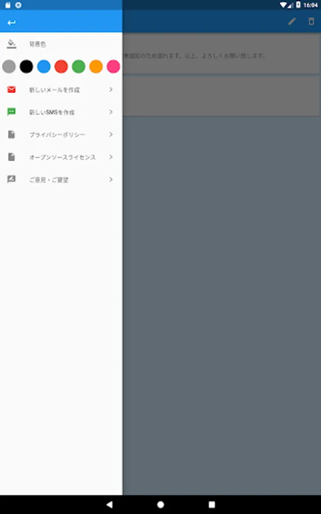The height and width of the screenshot is (514, 321).
Task: Tap the back arrow in drawer header
Action: click(x=11, y=23)
